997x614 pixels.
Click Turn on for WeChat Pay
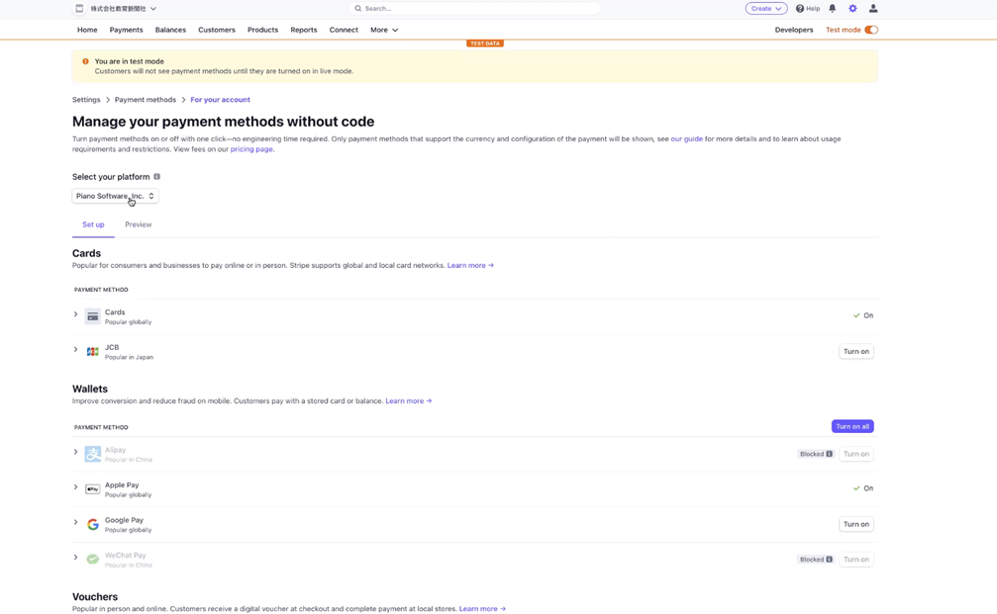(855, 560)
